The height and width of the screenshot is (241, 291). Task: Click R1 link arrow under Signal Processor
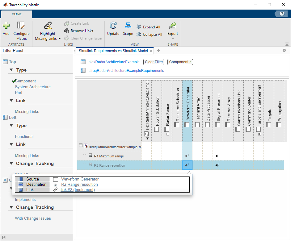217,156
